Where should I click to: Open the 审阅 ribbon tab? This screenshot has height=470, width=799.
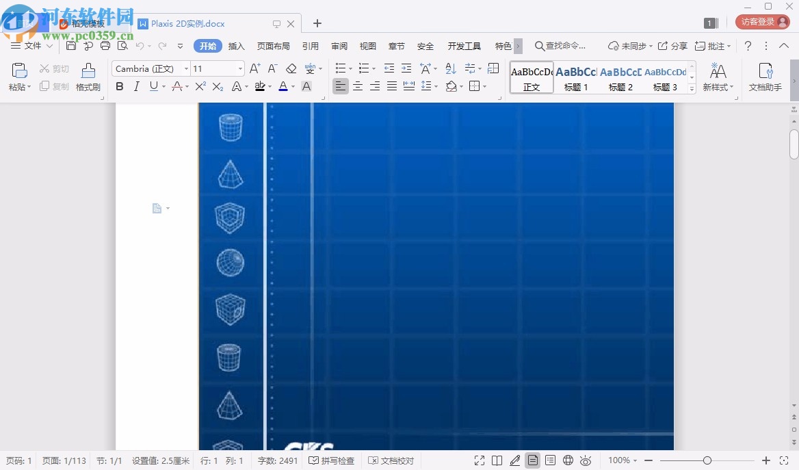click(x=339, y=46)
